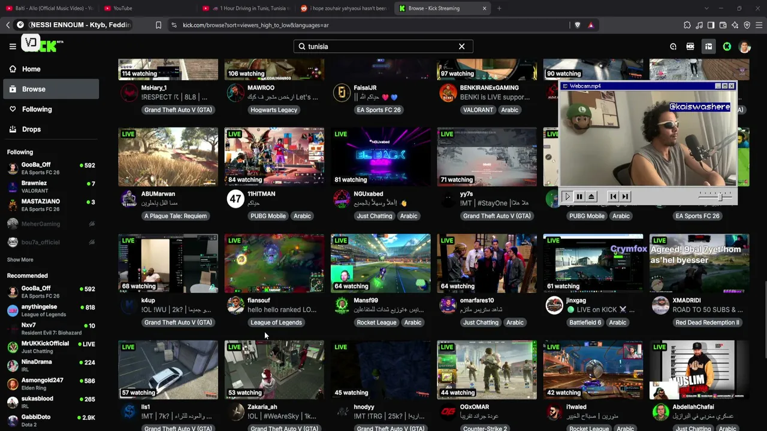Clear the 'tunisia' search text
Viewport: 767px width, 431px height.
461,47
